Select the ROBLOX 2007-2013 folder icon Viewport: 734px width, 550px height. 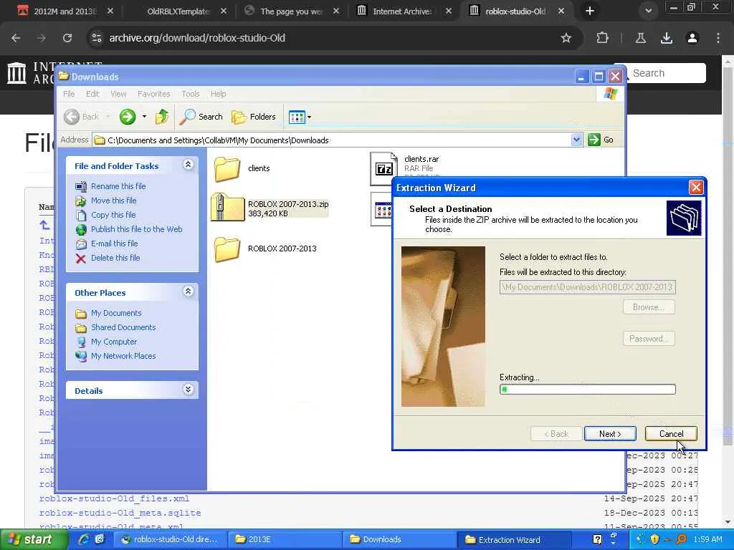(227, 249)
